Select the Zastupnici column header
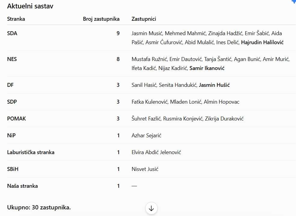 [144, 19]
